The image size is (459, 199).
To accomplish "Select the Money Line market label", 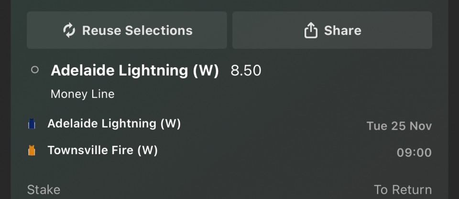I will coord(82,94).
